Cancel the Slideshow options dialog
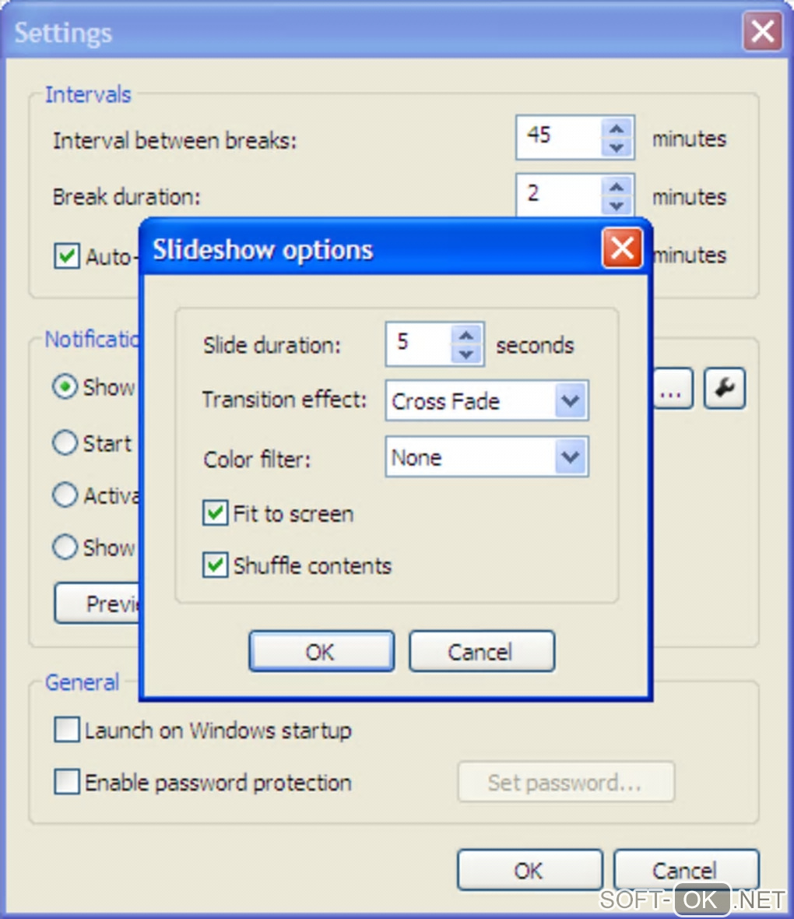Image resolution: width=794 pixels, height=919 pixels. click(x=481, y=651)
